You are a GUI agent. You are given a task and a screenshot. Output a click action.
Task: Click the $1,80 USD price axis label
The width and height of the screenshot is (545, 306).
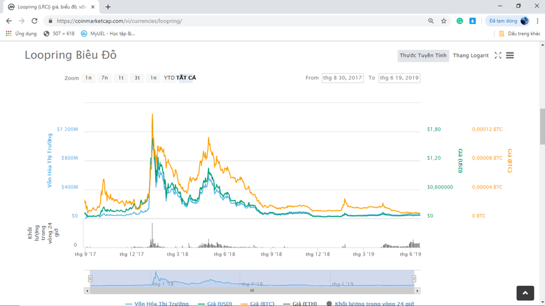click(434, 129)
